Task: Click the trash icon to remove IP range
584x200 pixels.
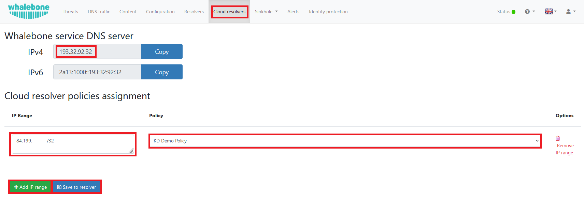Action: [x=558, y=138]
